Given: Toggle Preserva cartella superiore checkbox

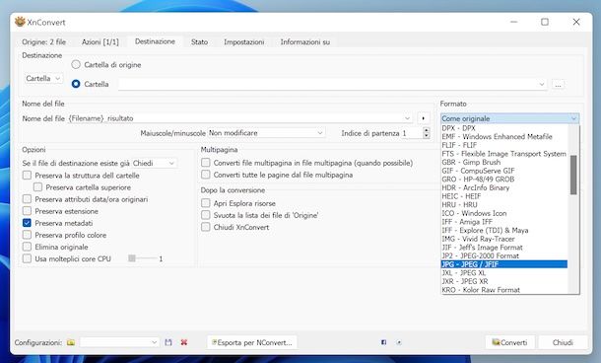Looking at the screenshot, I should pyautogui.click(x=37, y=187).
